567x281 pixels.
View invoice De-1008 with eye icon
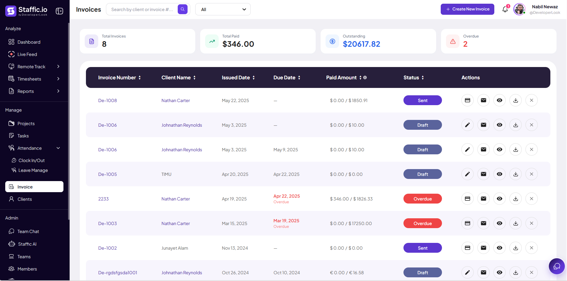pos(500,100)
